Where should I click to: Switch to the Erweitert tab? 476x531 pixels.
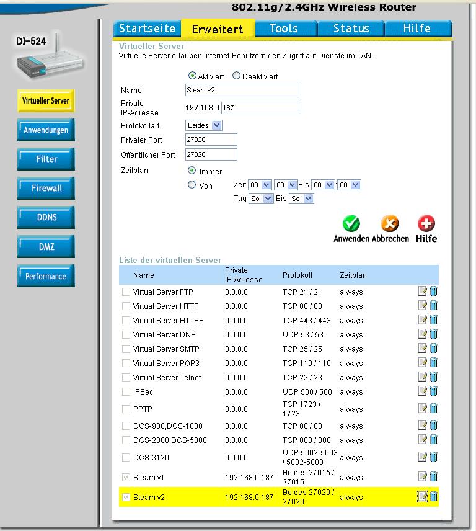click(218, 29)
